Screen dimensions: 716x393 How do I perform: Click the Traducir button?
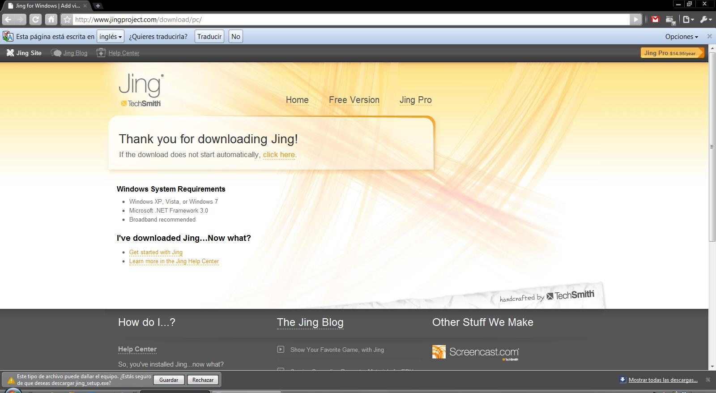tap(209, 37)
